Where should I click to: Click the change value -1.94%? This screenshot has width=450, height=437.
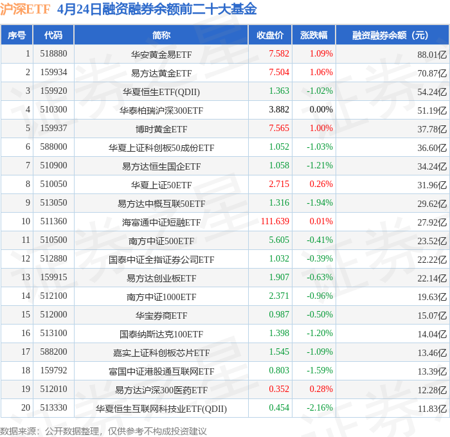(x=319, y=203)
